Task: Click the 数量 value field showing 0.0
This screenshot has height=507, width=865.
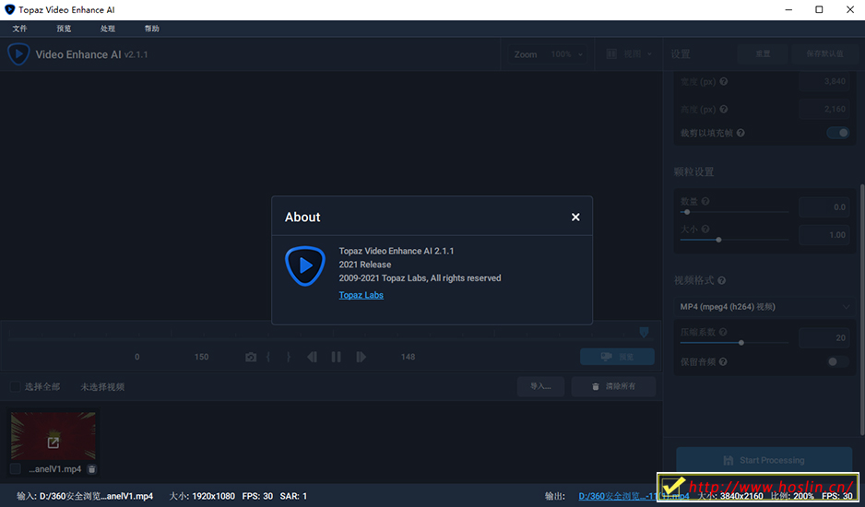Action: [x=824, y=206]
